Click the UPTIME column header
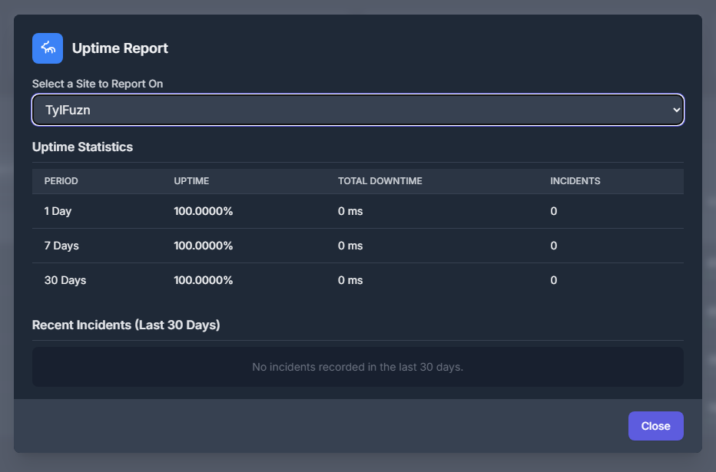 [191, 180]
